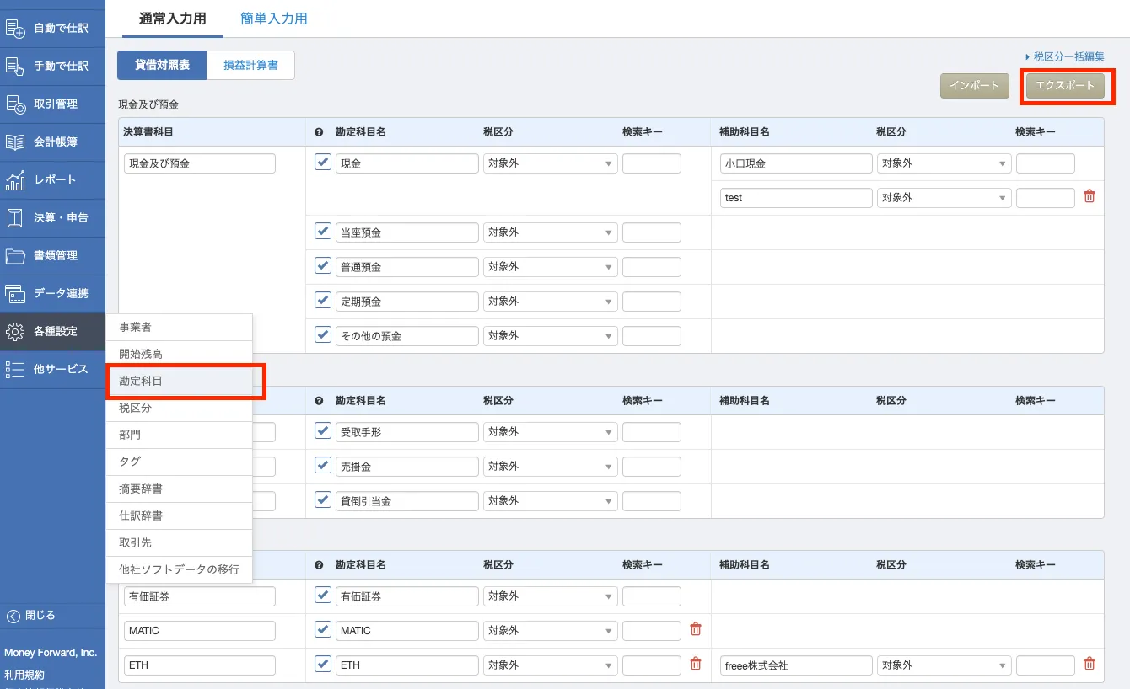
Task: Click the エクスポート button
Action: 1064,85
